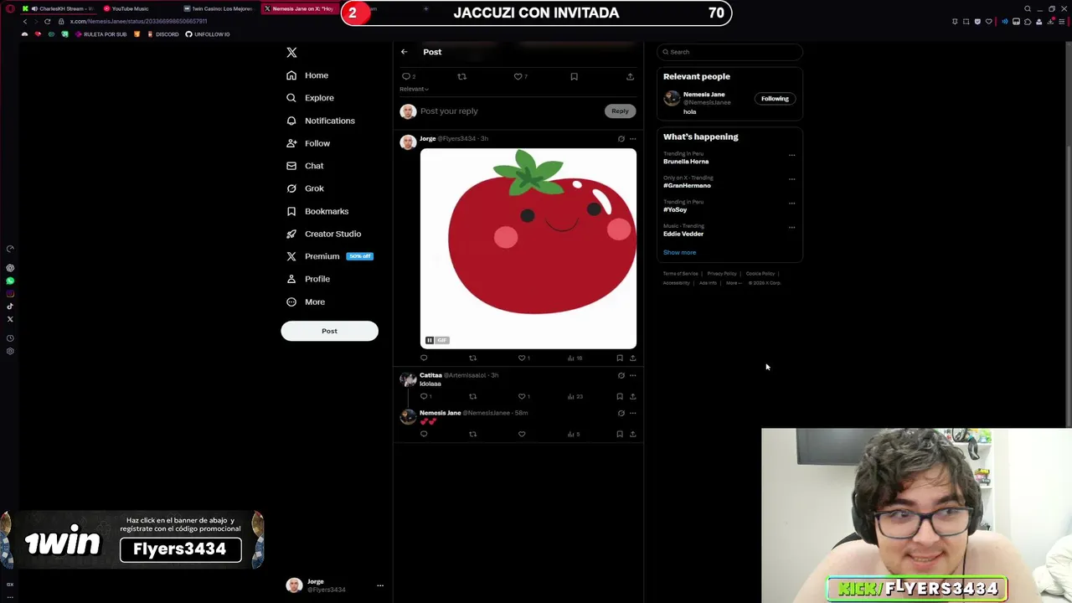This screenshot has width=1072, height=603.
Task: Open Notifications in sidebar
Action: coord(321,121)
